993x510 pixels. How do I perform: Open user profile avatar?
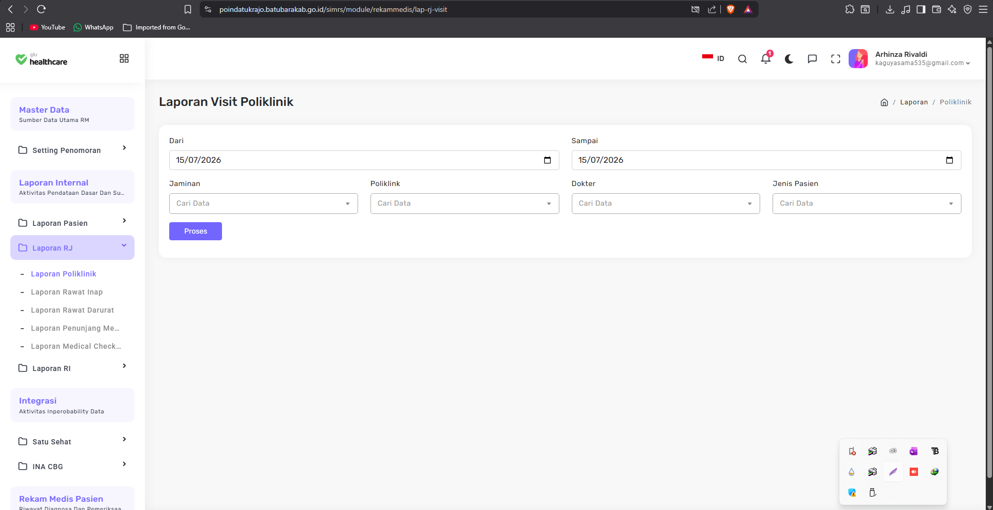(x=858, y=58)
